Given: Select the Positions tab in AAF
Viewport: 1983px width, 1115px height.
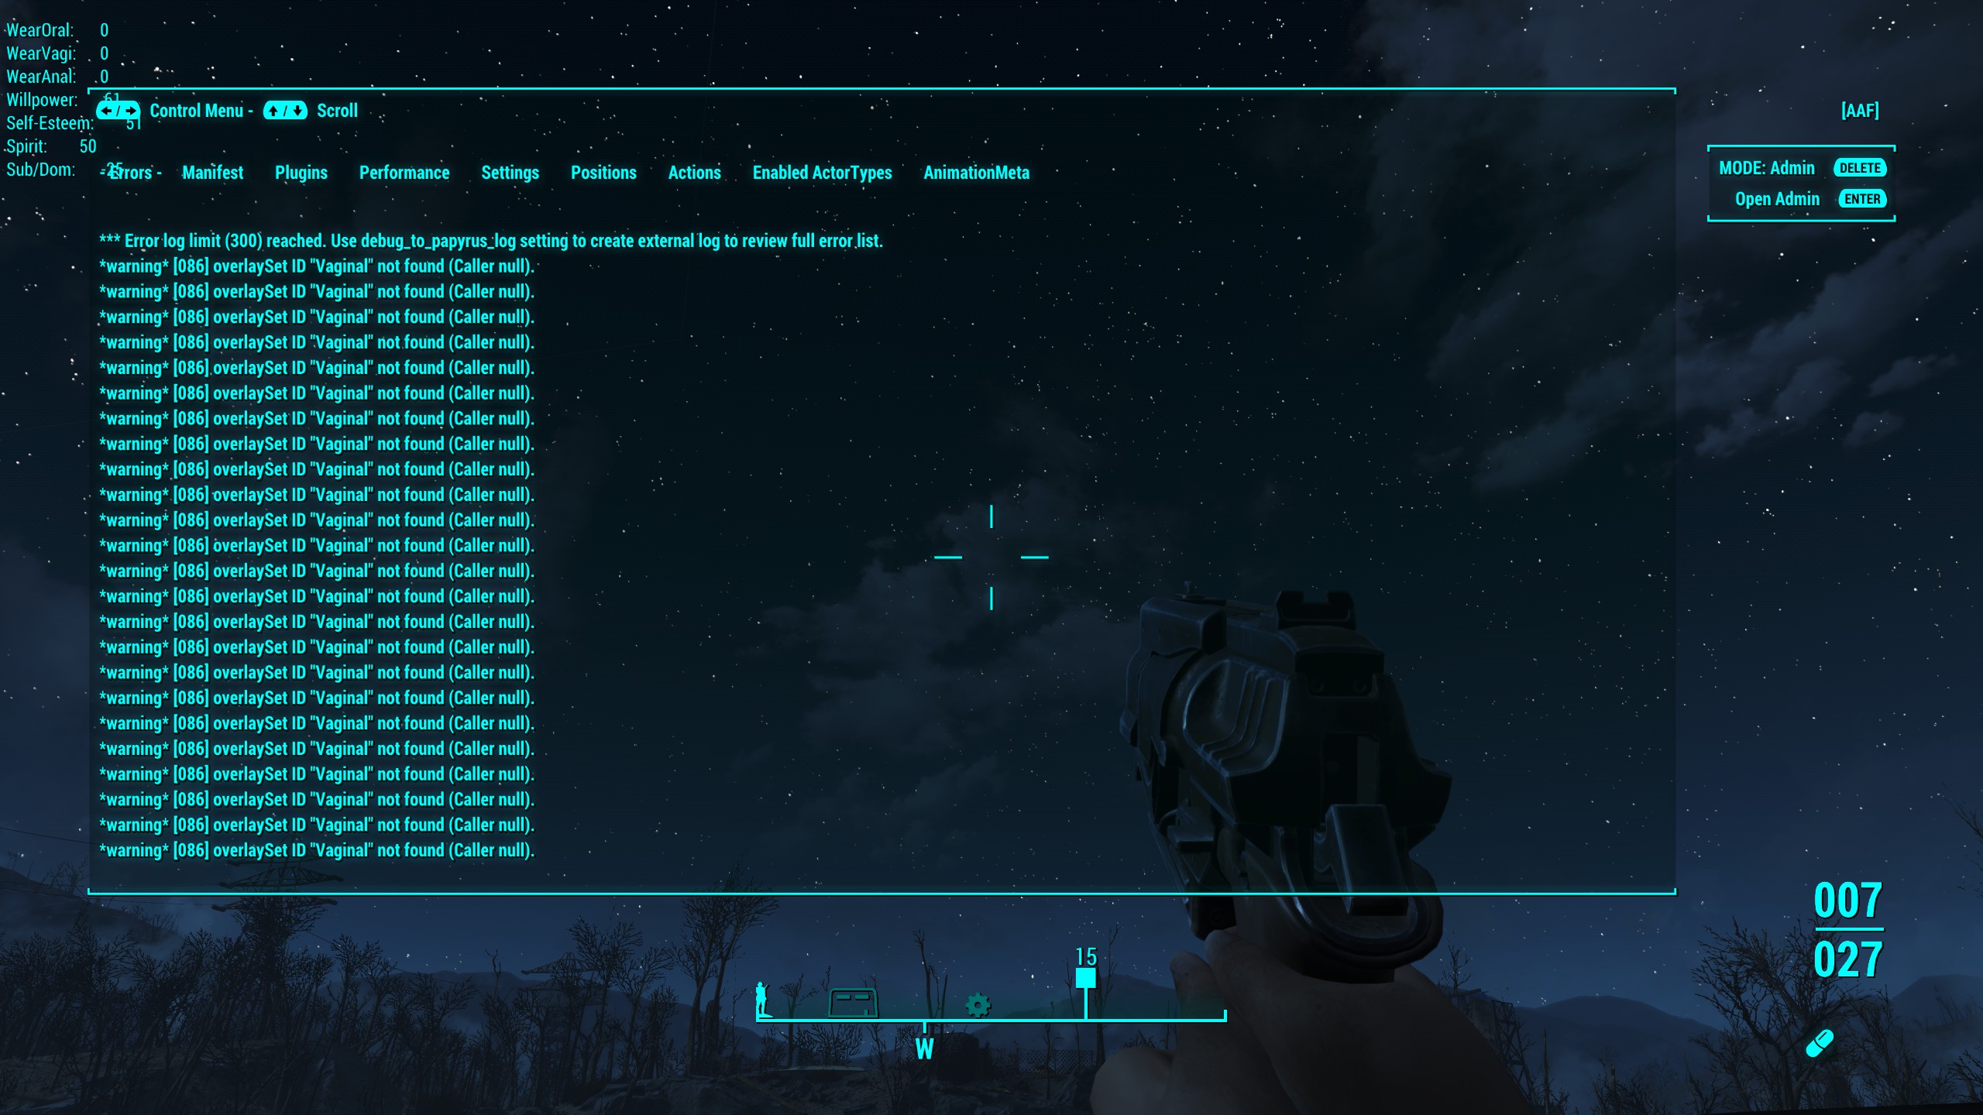Looking at the screenshot, I should pyautogui.click(x=602, y=173).
